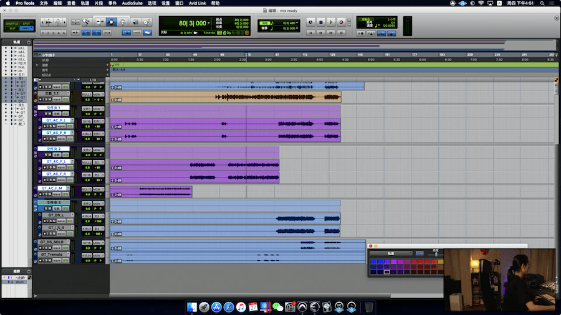Click 文件夹 2 track name
Screen dimensions: 561x315
54,149
